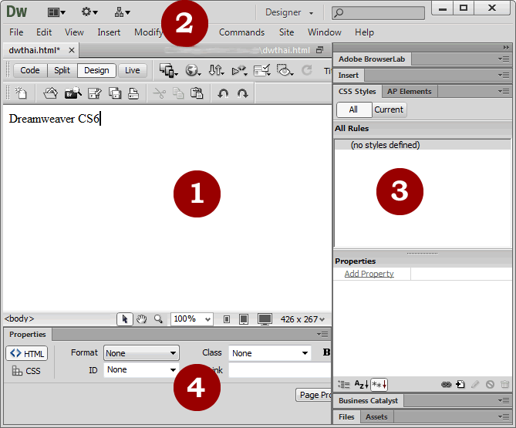Collapse panels with double-arrow icon
This screenshot has height=428, width=516.
tap(506, 48)
